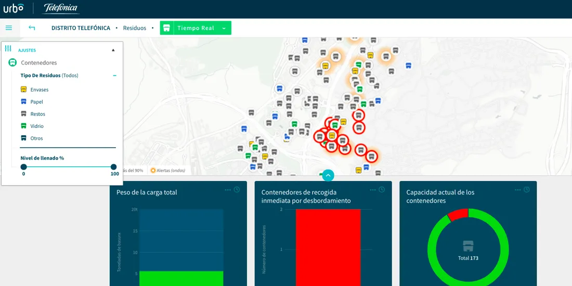Screen dimensions: 572x286
Task: Open options dots on Capacidad actual widget
Action: (517, 190)
